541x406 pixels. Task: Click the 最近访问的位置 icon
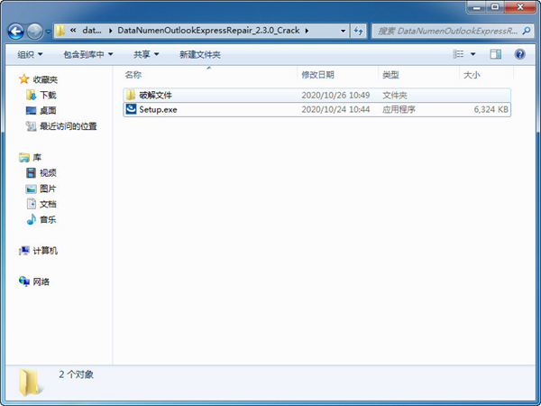click(x=31, y=126)
